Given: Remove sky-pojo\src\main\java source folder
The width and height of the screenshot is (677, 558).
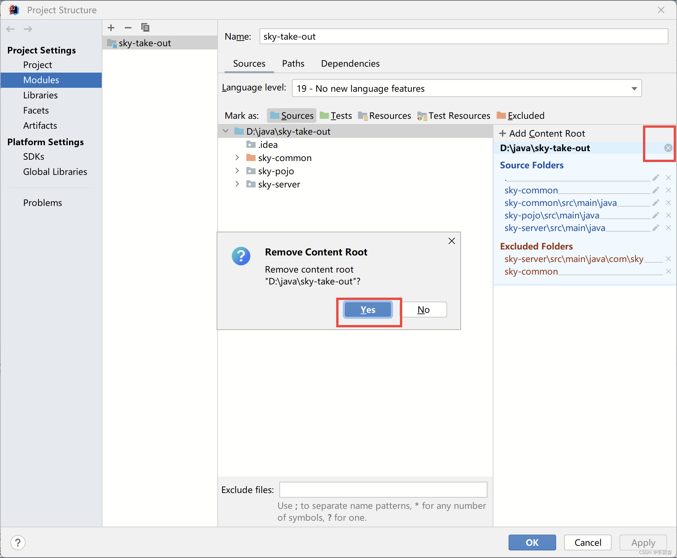Looking at the screenshot, I should (x=668, y=215).
